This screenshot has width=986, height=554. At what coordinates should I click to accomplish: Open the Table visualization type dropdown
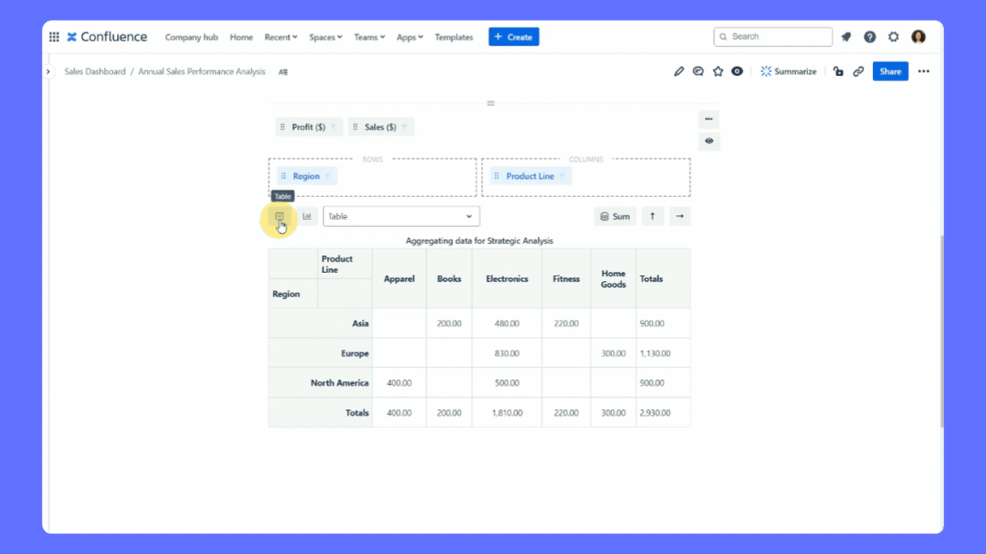[x=401, y=216]
